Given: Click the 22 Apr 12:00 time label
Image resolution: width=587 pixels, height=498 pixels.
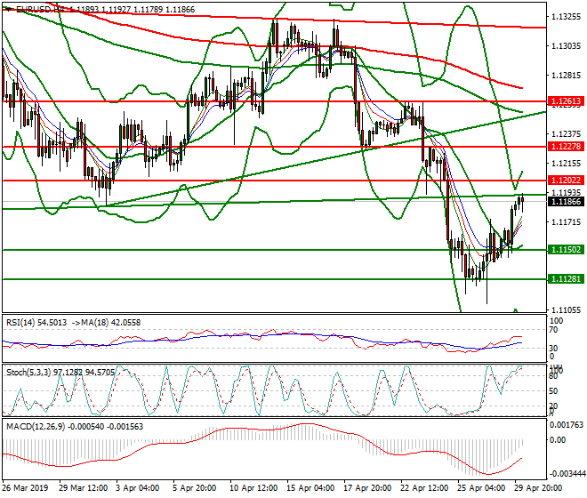Looking at the screenshot, I should pyautogui.click(x=425, y=488).
